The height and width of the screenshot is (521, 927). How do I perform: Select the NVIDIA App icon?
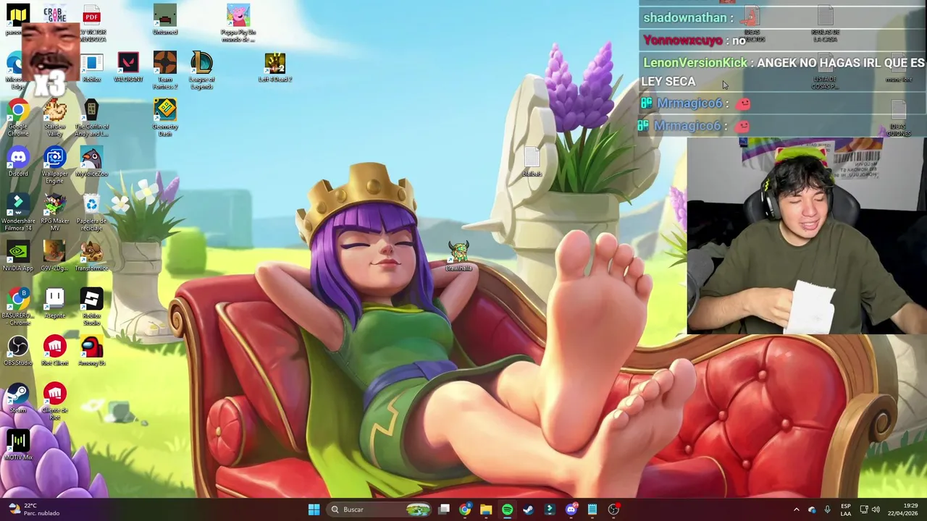(x=18, y=257)
